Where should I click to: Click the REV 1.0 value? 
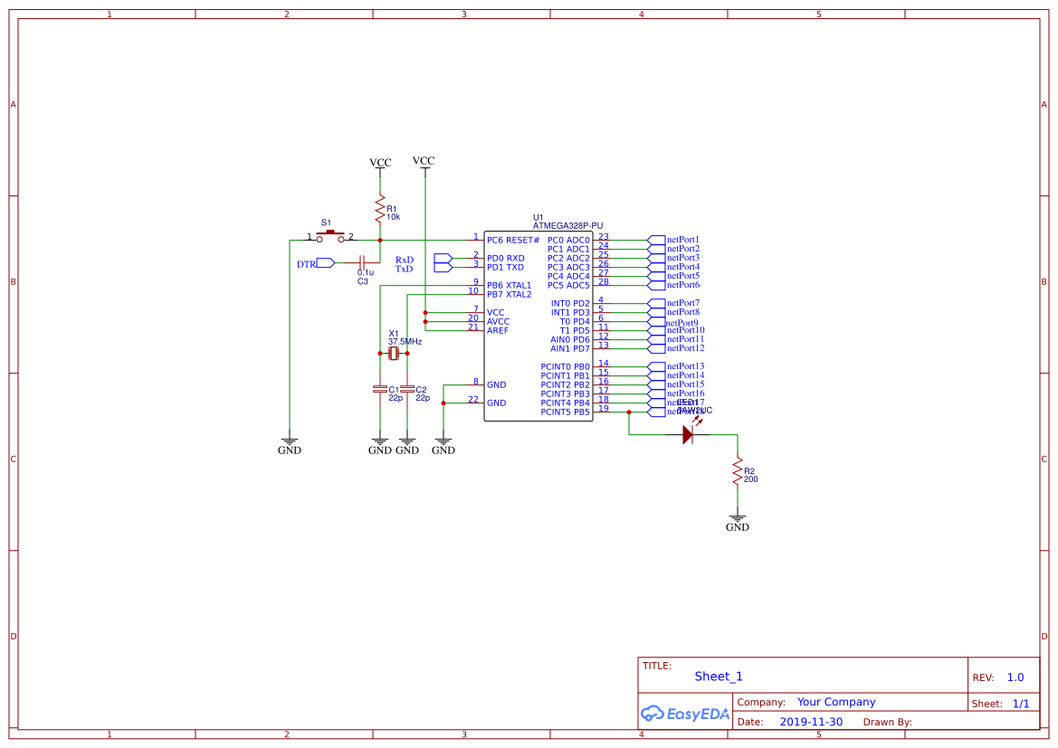pyautogui.click(x=1015, y=677)
